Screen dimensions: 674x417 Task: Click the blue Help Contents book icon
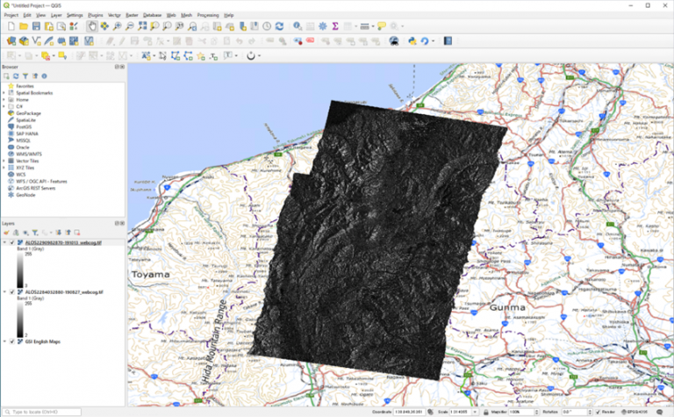(448, 41)
